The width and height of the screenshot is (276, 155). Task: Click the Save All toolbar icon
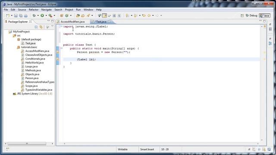(21, 15)
